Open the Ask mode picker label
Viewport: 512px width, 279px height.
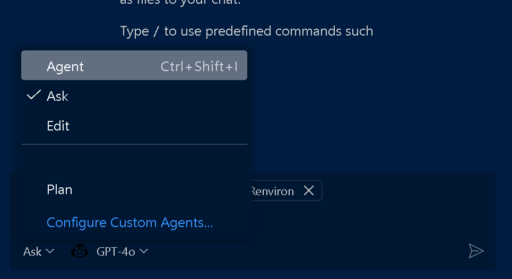tap(32, 251)
